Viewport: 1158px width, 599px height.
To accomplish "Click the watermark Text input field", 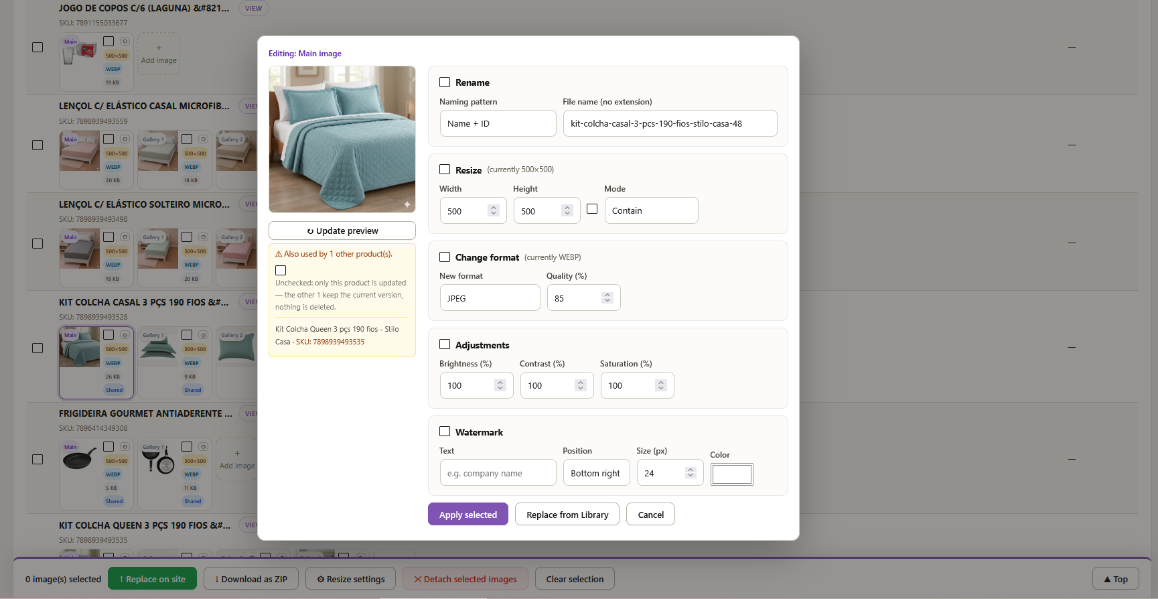I will click(x=498, y=473).
